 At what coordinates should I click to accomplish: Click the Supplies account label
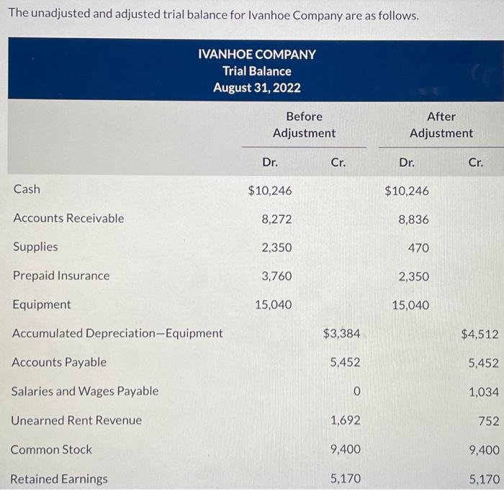coord(35,247)
